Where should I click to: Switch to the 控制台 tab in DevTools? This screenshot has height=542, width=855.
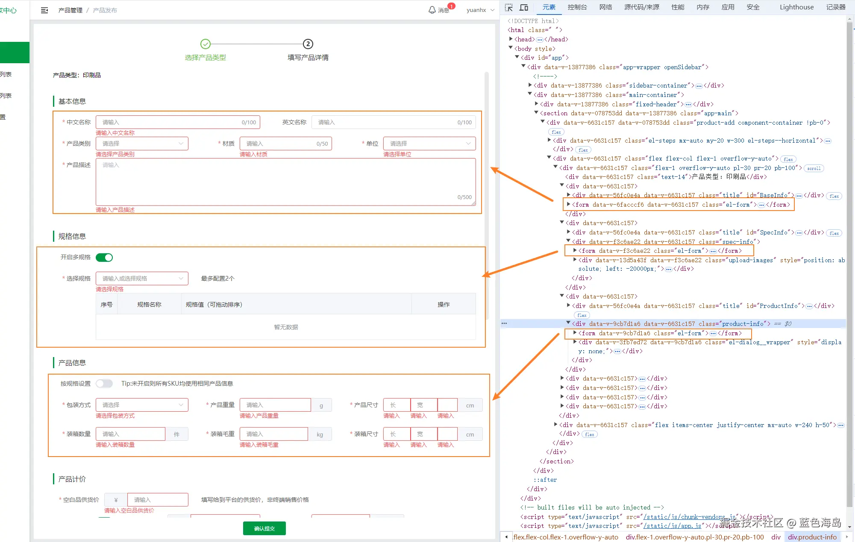[577, 7]
